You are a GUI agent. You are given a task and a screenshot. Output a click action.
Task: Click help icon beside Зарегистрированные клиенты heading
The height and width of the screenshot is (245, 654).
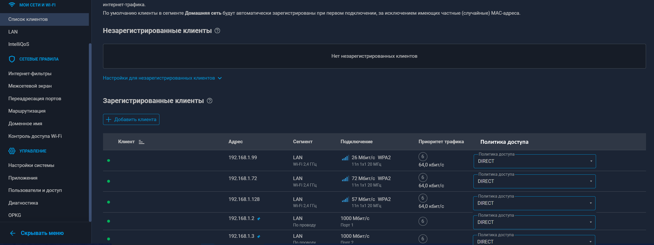tap(209, 101)
